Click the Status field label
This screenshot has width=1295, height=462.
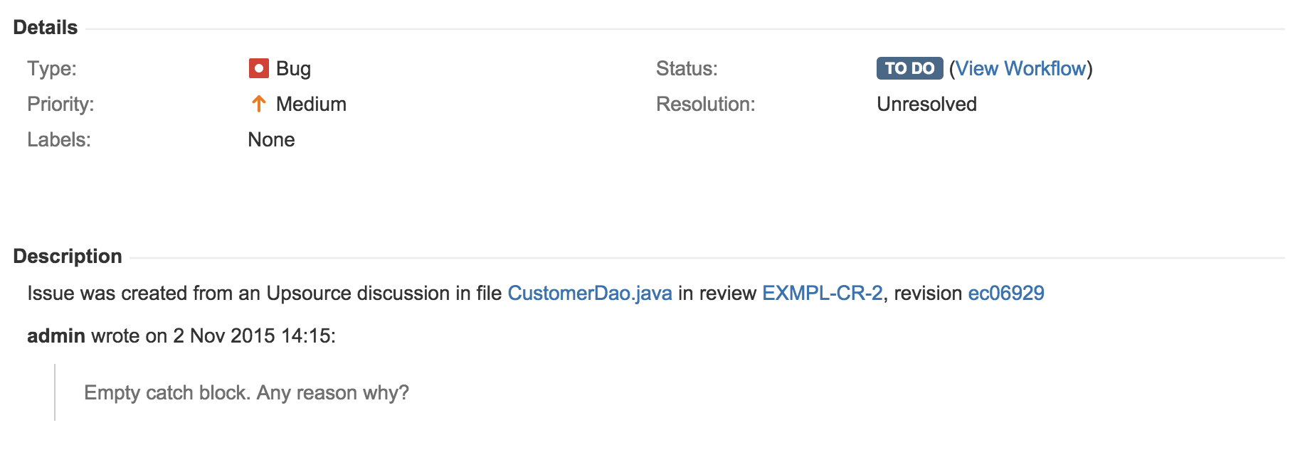pyautogui.click(x=687, y=68)
